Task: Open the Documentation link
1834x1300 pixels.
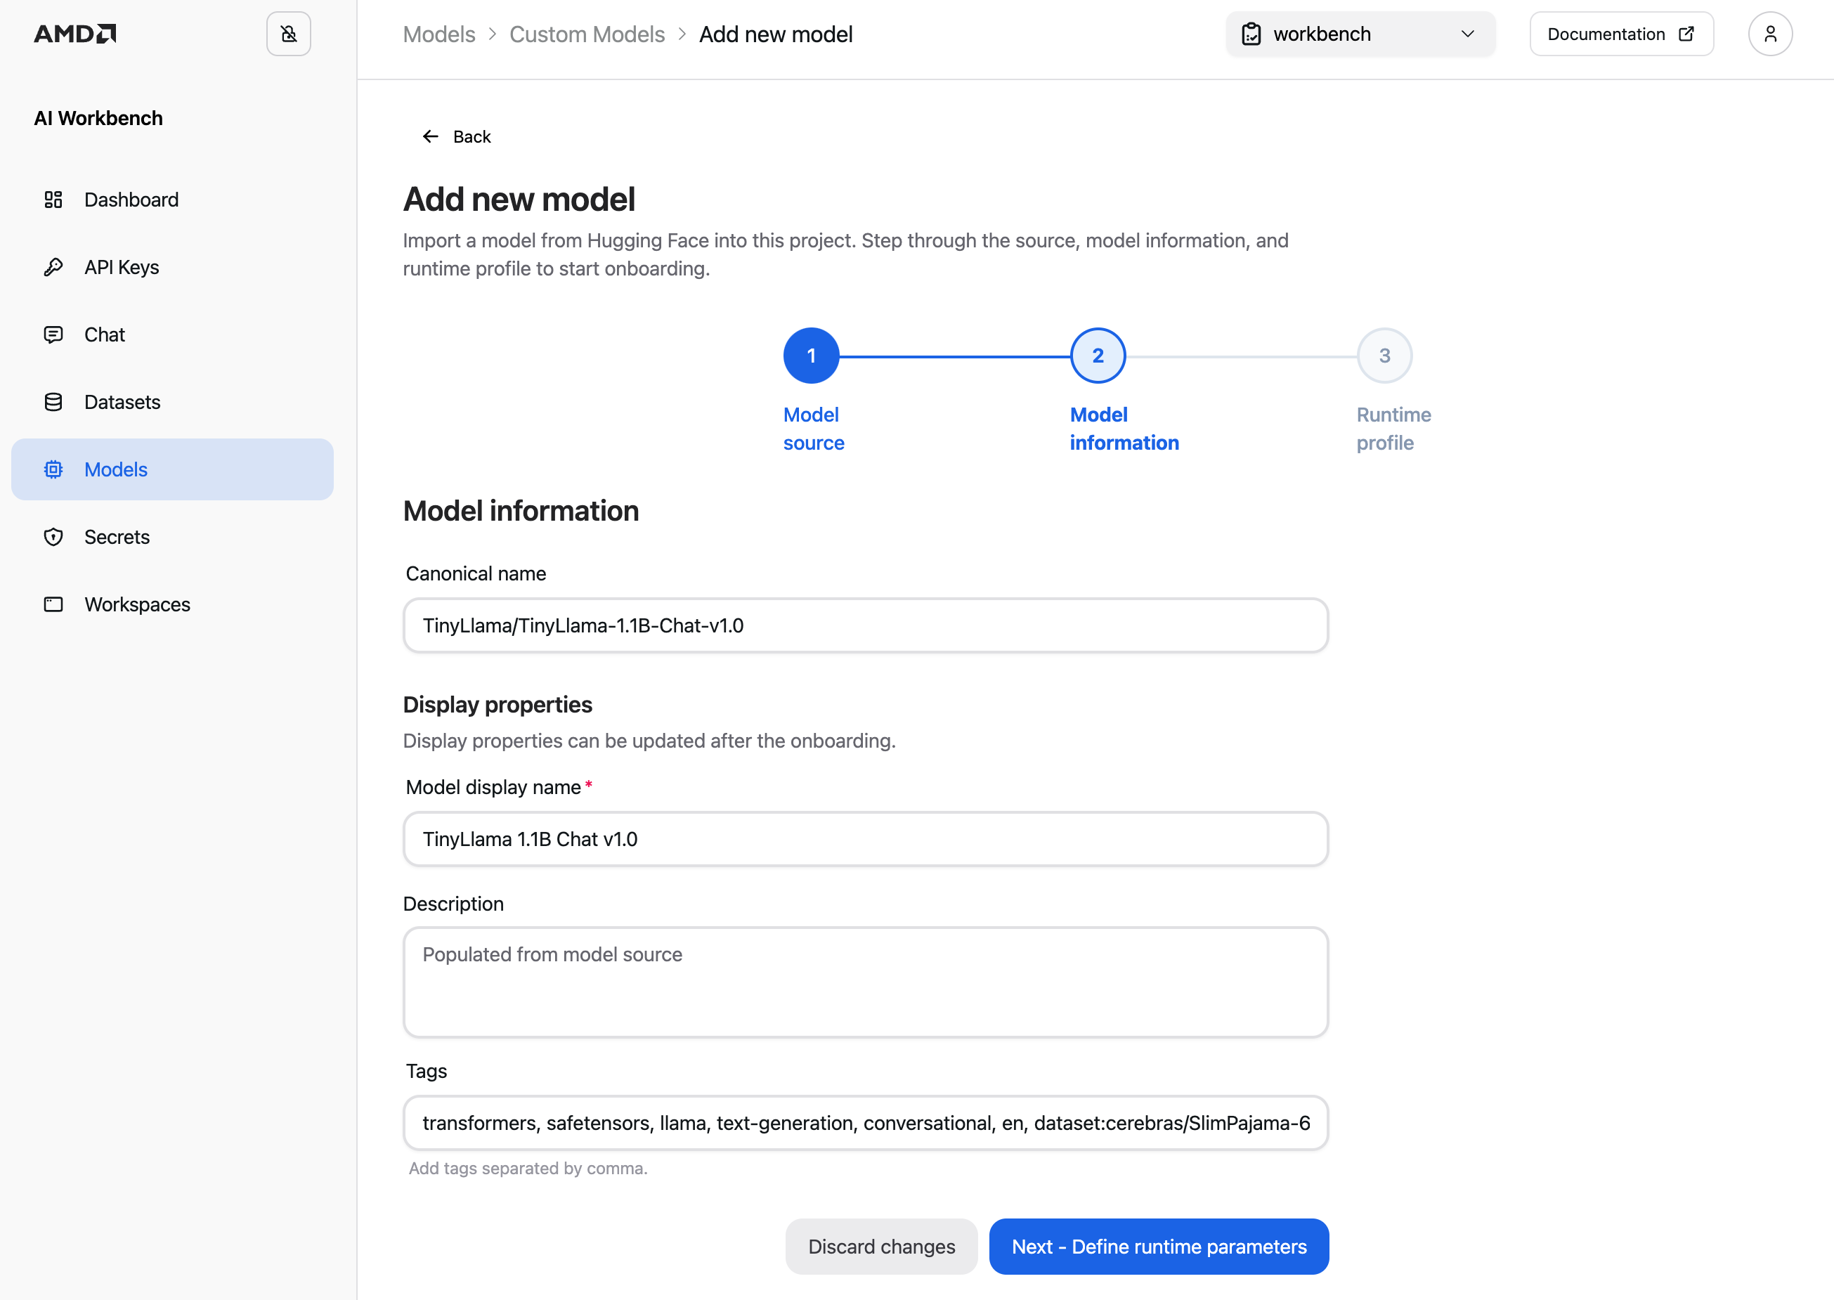Action: 1621,34
